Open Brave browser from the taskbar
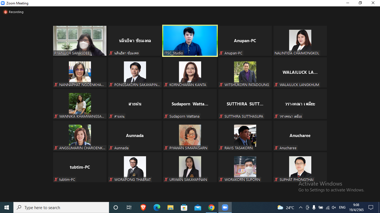380x213 pixels. click(x=143, y=207)
